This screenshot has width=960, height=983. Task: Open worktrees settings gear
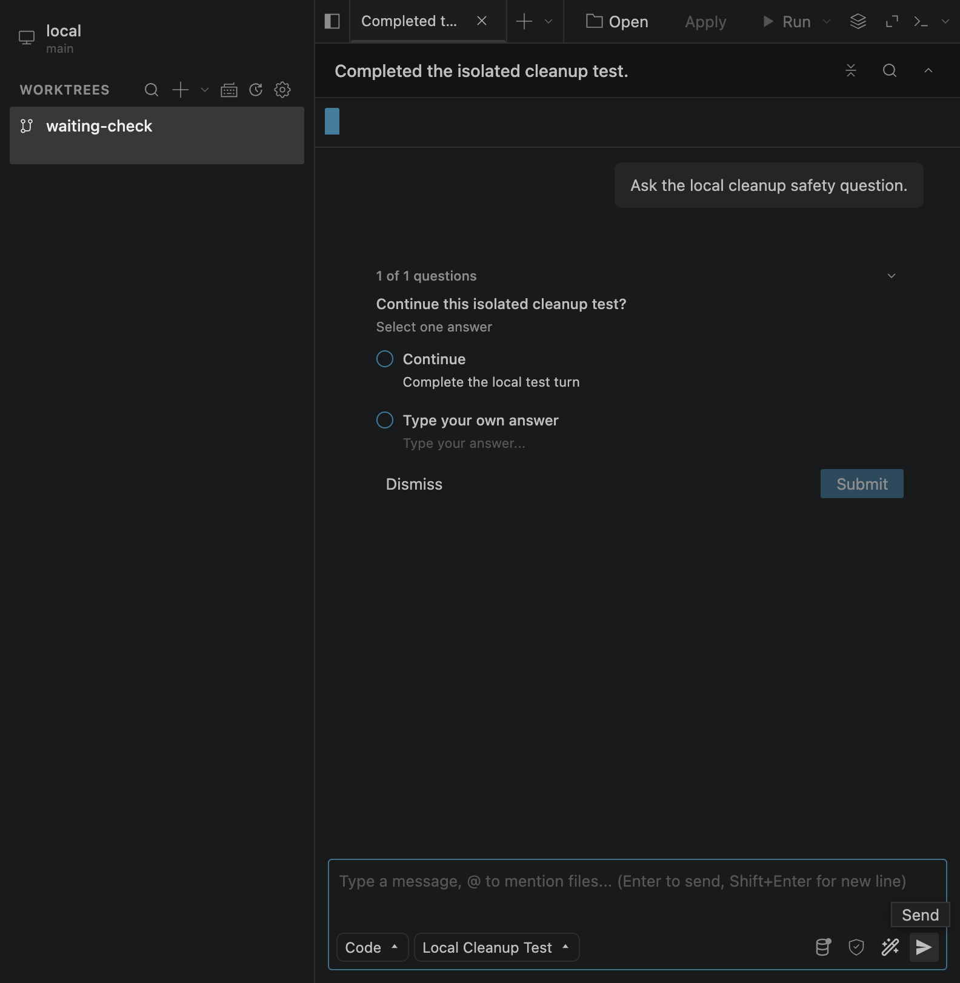click(x=282, y=90)
